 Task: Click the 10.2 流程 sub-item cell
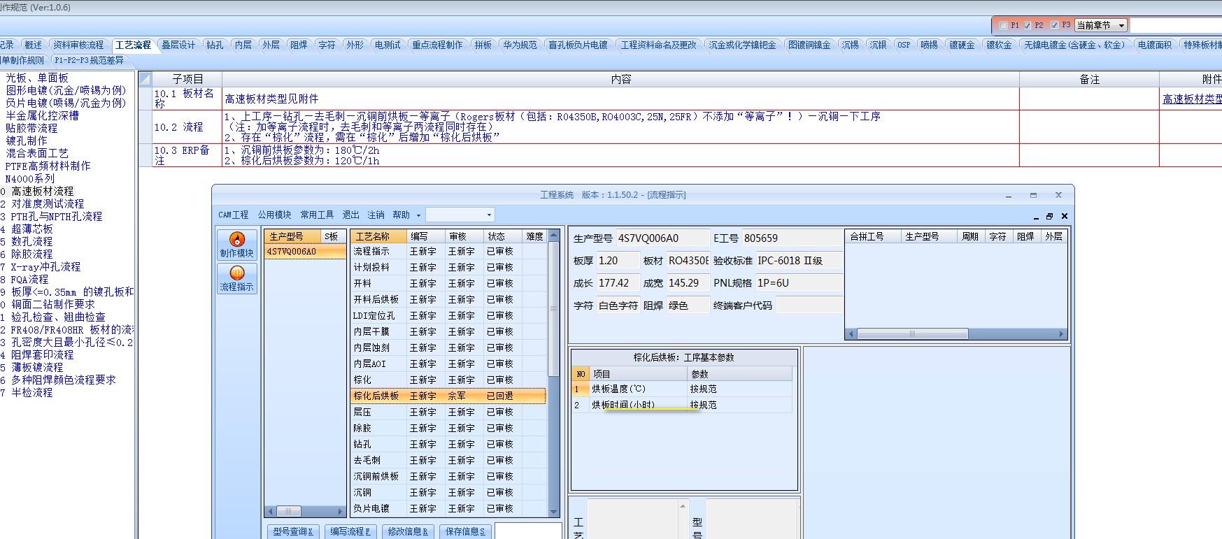click(187, 127)
